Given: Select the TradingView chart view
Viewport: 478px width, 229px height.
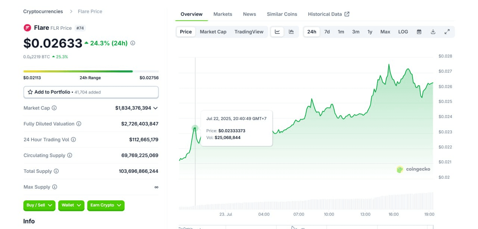Looking at the screenshot, I should click(249, 32).
